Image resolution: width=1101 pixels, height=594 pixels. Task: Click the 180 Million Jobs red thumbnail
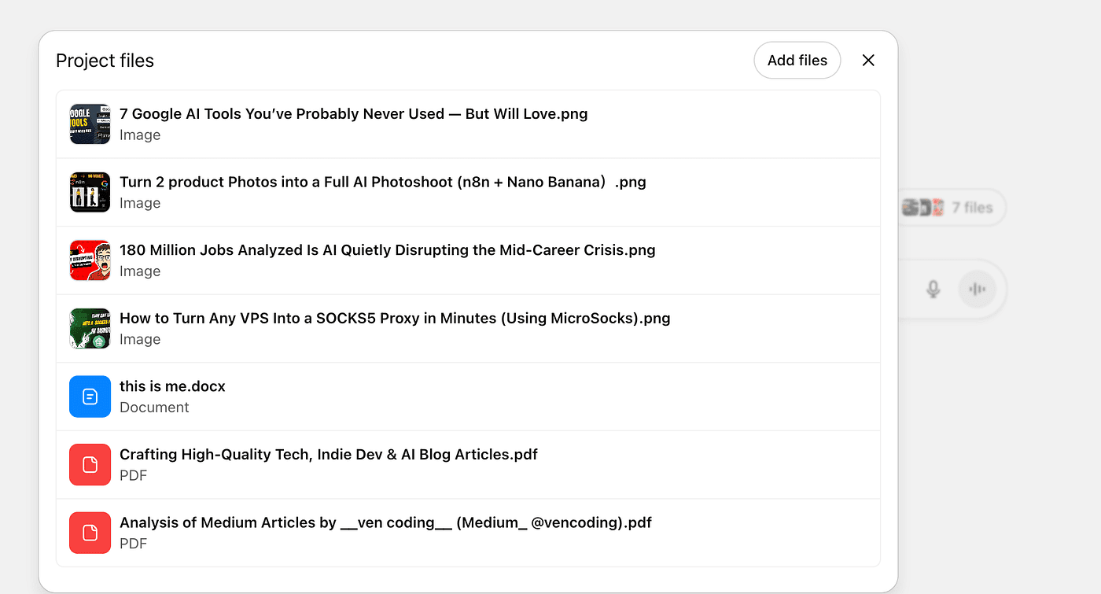click(x=90, y=260)
